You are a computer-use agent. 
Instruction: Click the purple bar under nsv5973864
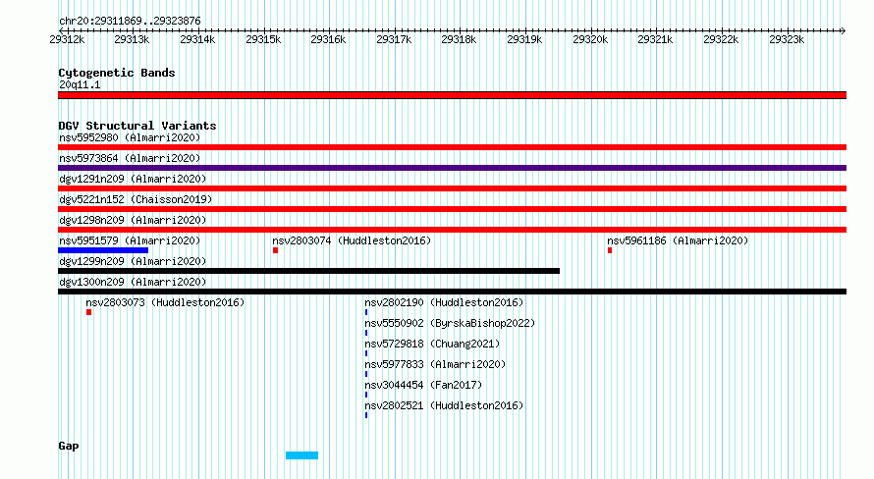pyautogui.click(x=452, y=168)
